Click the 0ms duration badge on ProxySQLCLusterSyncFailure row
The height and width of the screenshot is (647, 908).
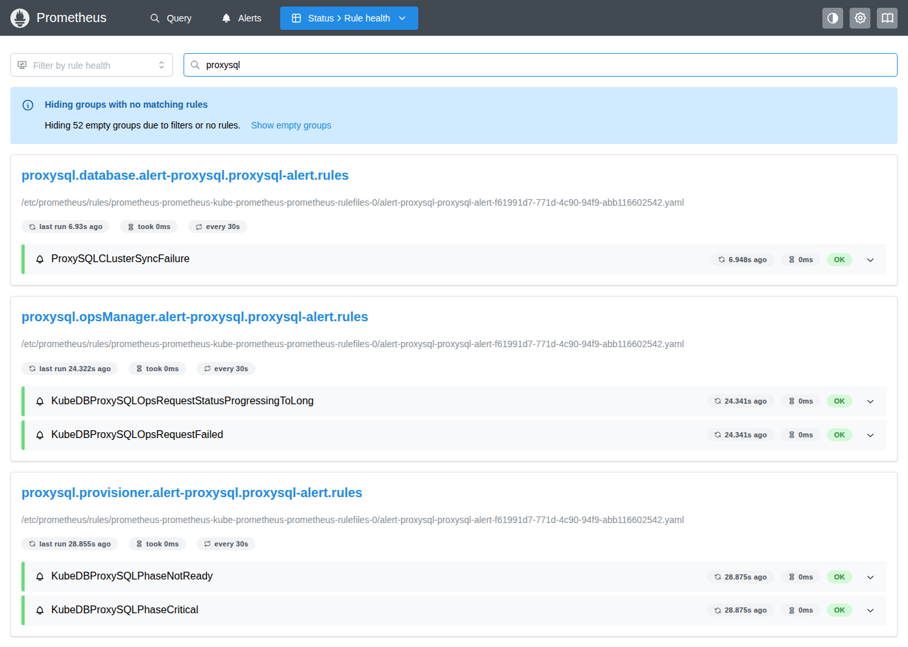coord(800,260)
